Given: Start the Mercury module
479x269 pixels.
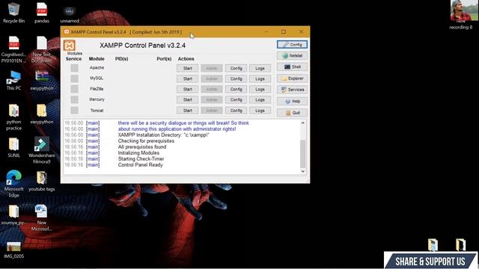Looking at the screenshot, I should point(187,99).
